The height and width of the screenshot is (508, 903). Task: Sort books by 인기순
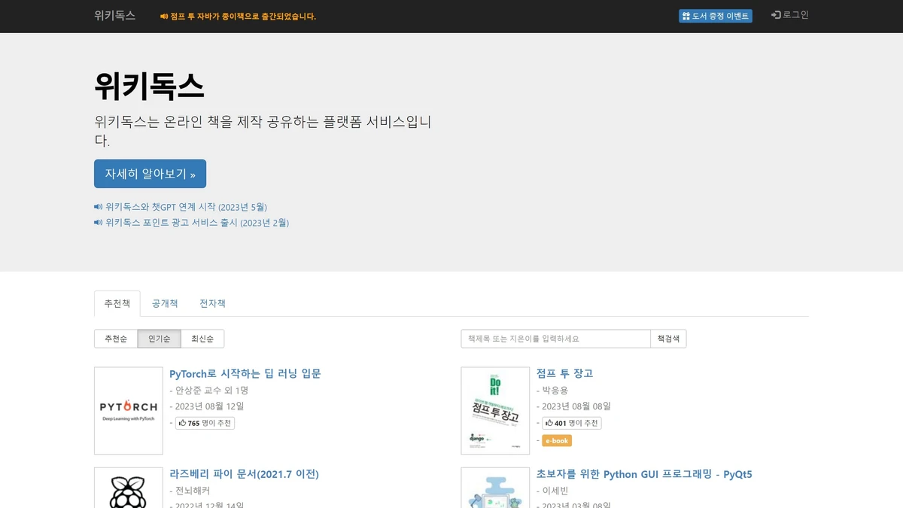160,339
